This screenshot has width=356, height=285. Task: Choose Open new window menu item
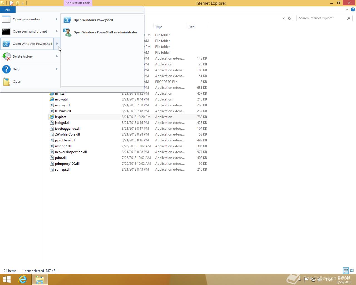(x=30, y=19)
